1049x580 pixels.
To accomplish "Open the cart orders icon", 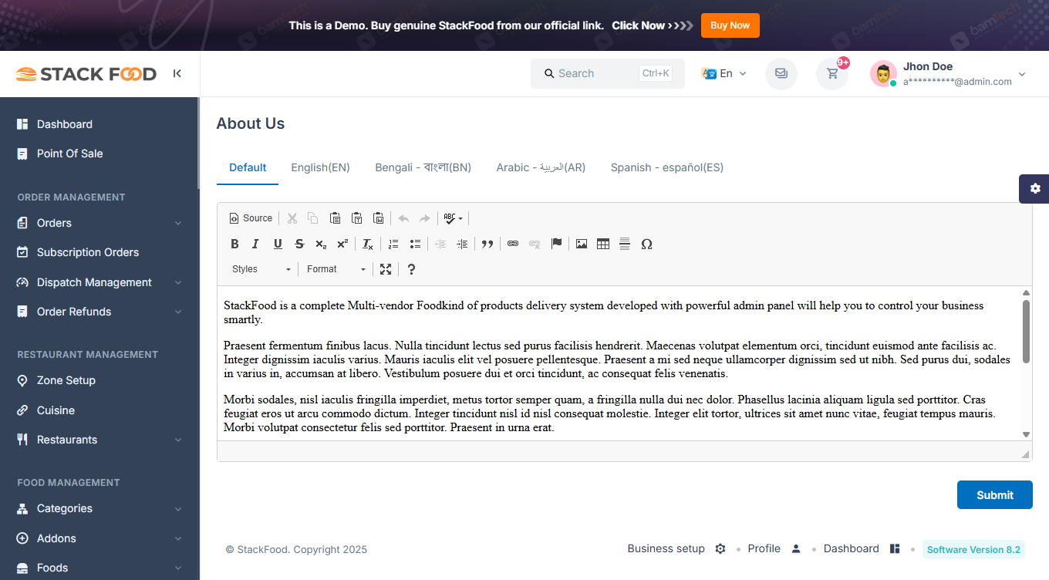I will 832,74.
